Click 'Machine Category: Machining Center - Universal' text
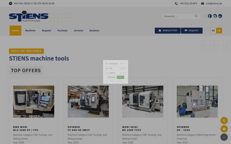This screenshot has height=144, width=231. tap(197, 137)
